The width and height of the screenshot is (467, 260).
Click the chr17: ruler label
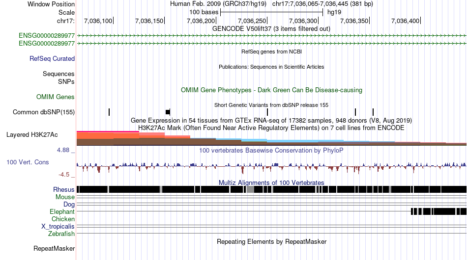[x=65, y=21]
